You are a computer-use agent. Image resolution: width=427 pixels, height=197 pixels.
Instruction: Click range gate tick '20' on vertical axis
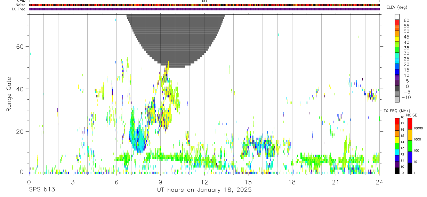[x=20, y=131]
